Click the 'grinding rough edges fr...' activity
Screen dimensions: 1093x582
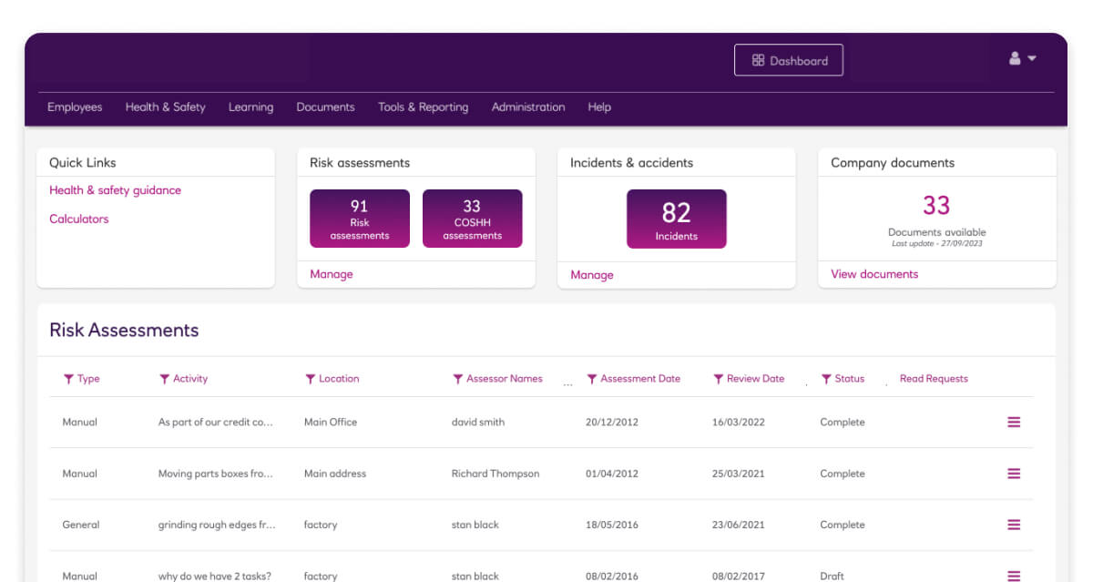(217, 525)
